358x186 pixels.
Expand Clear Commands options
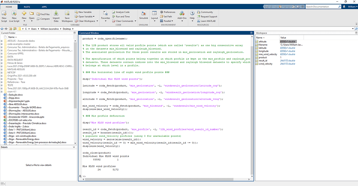point(135,21)
